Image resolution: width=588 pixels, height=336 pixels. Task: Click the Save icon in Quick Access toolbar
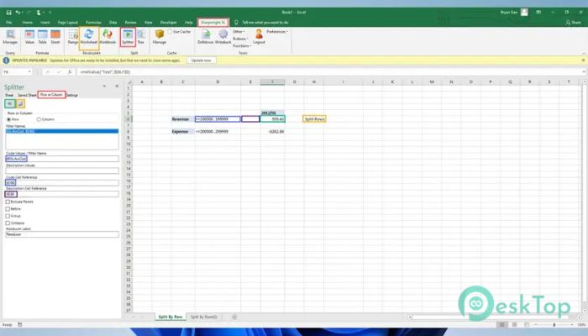pos(8,13)
